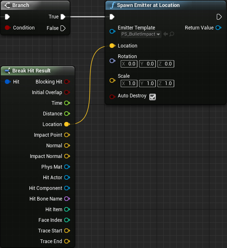Browse to PS_BulletImpact with magnifier icon
227x248 pixels.
(x=172, y=34)
